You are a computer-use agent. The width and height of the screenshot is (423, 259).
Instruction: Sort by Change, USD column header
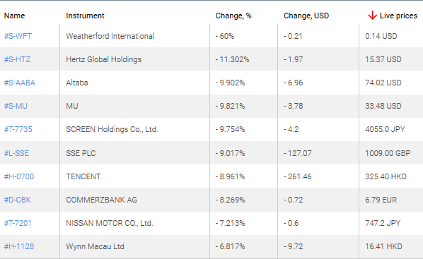pyautogui.click(x=306, y=16)
